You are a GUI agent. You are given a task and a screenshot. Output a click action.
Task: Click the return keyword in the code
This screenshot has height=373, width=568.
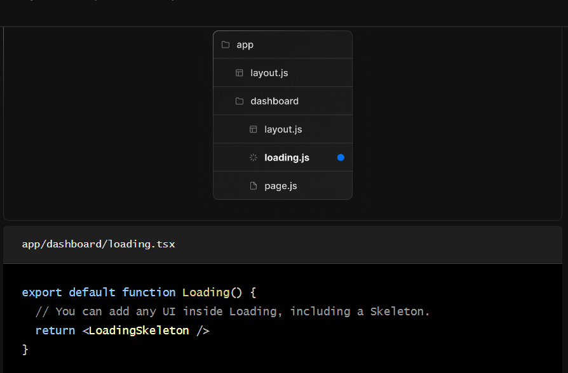click(x=55, y=330)
